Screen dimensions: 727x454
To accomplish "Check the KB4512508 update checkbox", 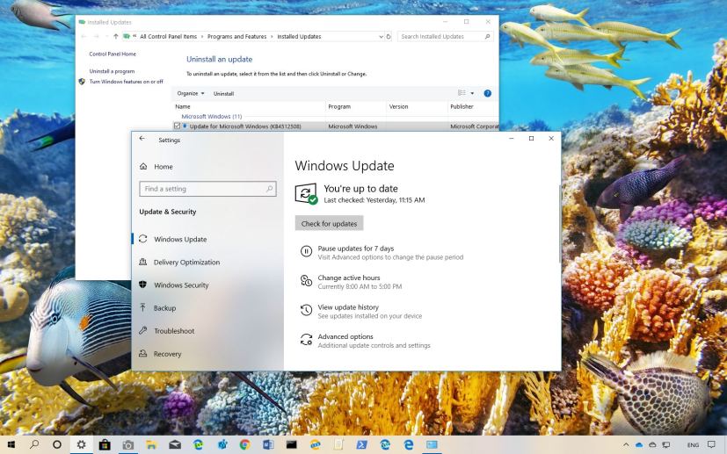I will coord(177,126).
